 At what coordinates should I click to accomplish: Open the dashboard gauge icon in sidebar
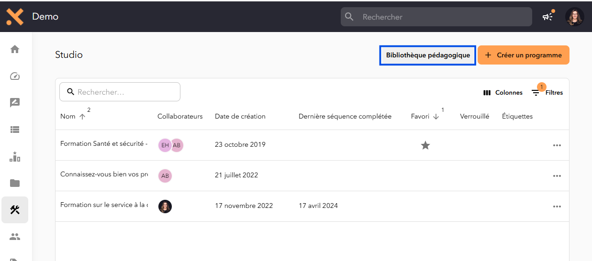pyautogui.click(x=15, y=76)
